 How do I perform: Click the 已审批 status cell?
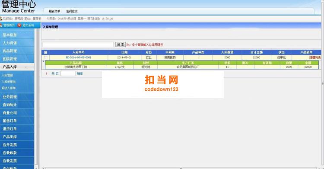click(x=281, y=57)
